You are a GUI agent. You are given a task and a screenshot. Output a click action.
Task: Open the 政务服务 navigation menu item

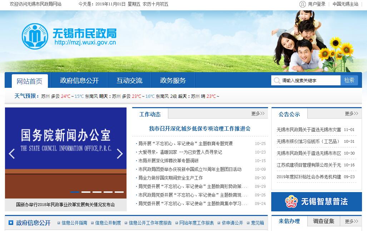pyautogui.click(x=173, y=80)
